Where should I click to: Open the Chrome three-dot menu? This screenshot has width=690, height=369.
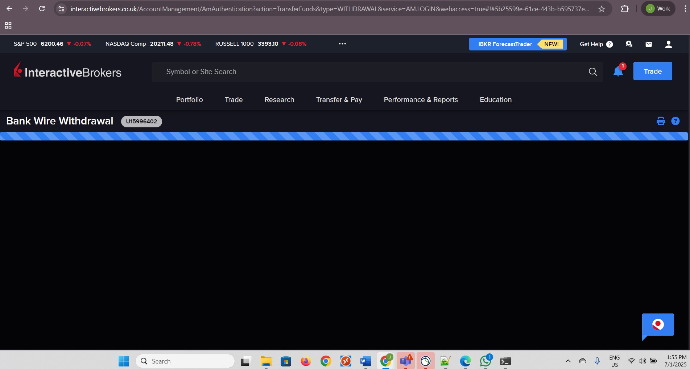pos(685,9)
